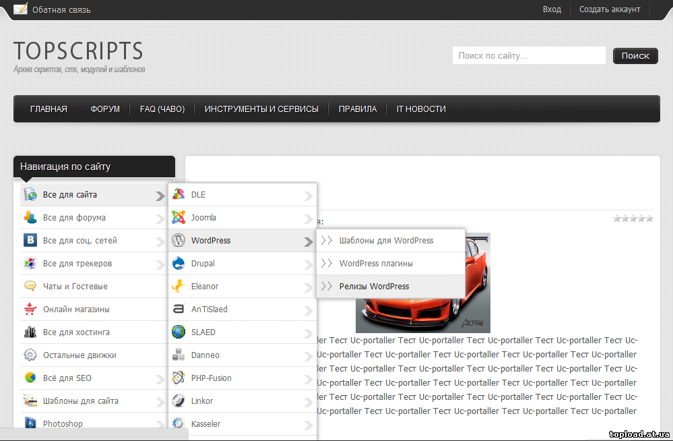The height and width of the screenshot is (441, 673).
Task: Click the AnTiSlaed logo icon
Action: 179,309
